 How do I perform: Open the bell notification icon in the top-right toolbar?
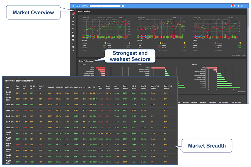231,6
